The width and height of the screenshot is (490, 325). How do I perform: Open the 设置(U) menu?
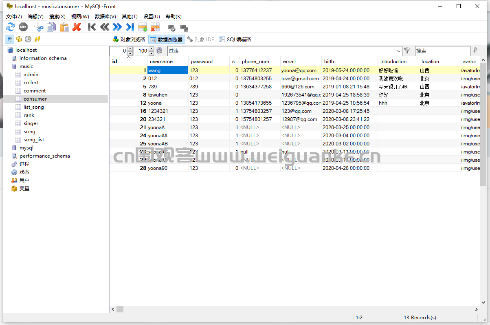[x=152, y=16]
